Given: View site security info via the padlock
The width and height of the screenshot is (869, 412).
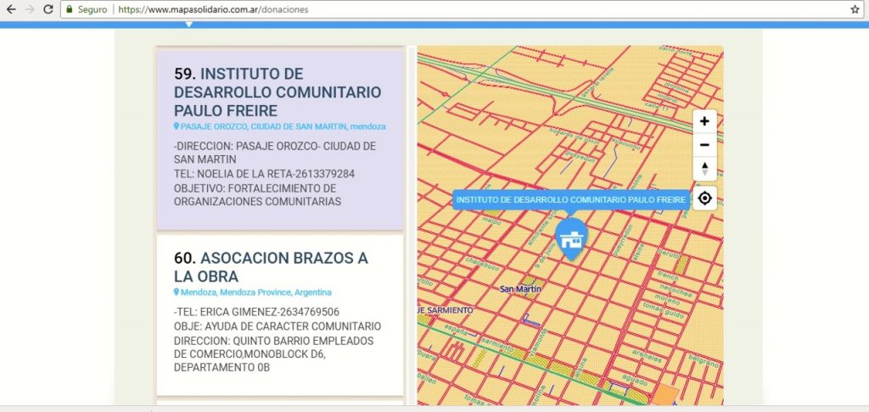Looking at the screenshot, I should tap(71, 9).
